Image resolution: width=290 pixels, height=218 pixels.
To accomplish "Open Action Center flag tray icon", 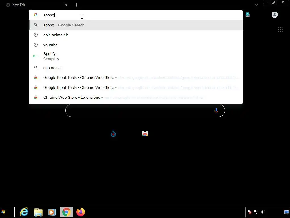I will pyautogui.click(x=250, y=212).
